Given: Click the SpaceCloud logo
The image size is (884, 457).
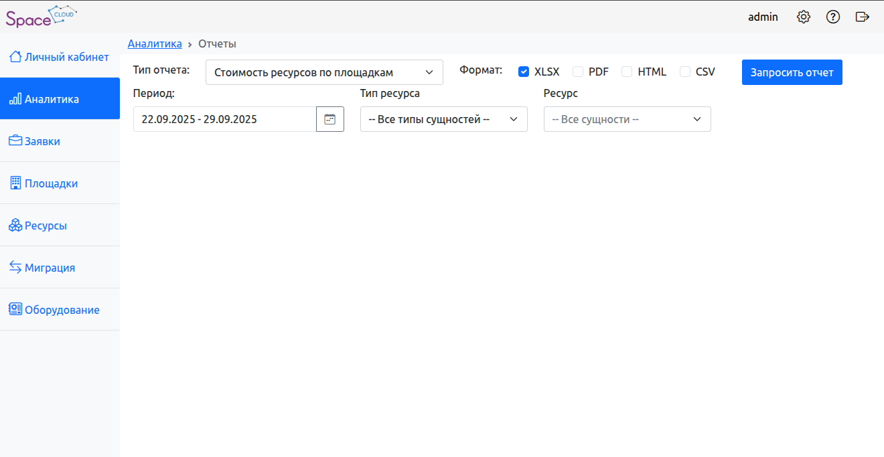Looking at the screenshot, I should (x=41, y=17).
